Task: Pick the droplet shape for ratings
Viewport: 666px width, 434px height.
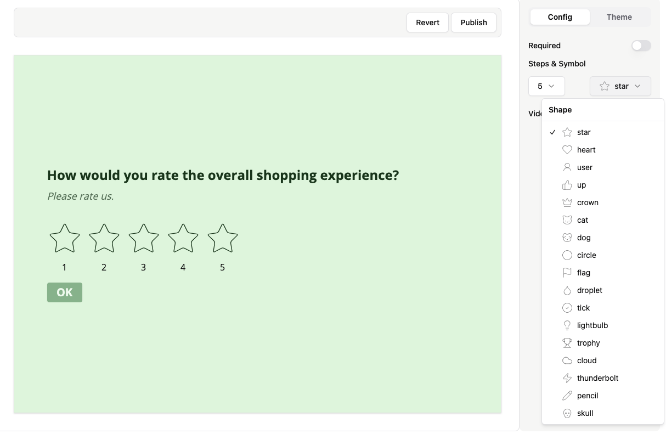Action: (x=589, y=290)
